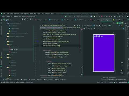Place cursor on the android:layout_gravity line
129x96 pixels.
tap(53, 37)
